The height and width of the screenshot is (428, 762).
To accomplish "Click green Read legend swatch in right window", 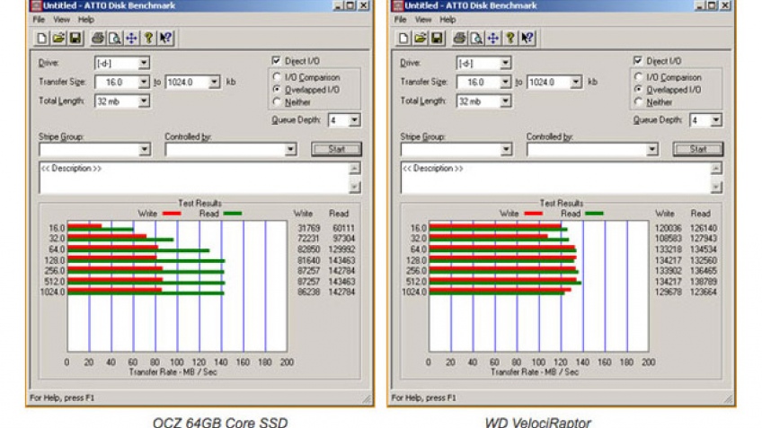I will 594,214.
